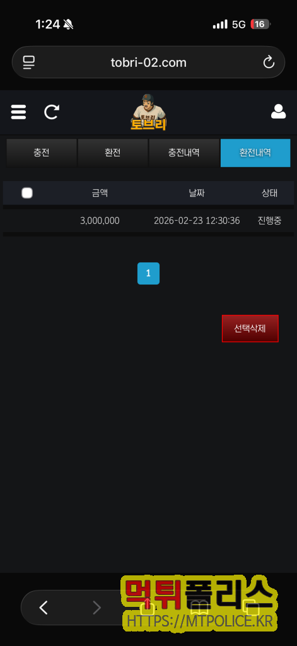Tap the browser forward arrow
Image resolution: width=297 pixels, height=646 pixels.
[97, 608]
